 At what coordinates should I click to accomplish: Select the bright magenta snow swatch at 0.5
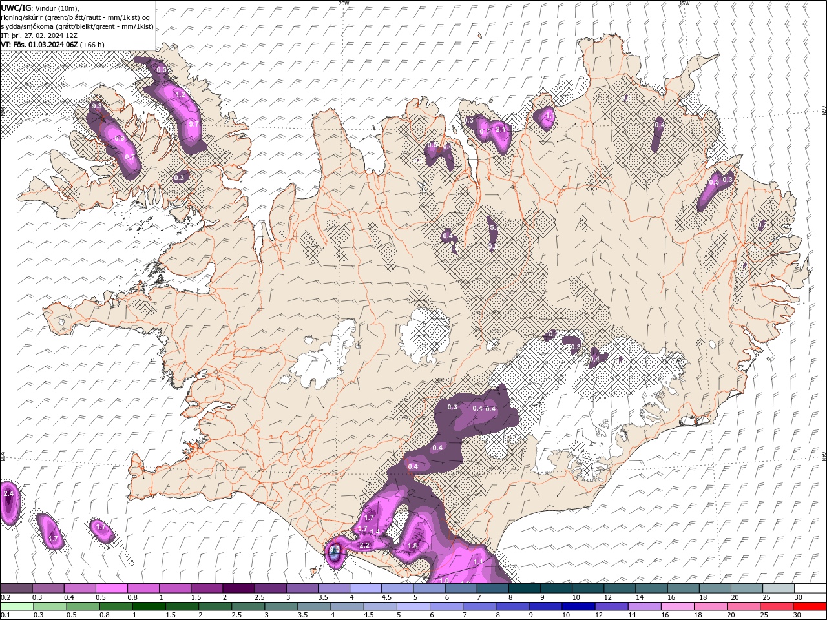[x=111, y=588]
